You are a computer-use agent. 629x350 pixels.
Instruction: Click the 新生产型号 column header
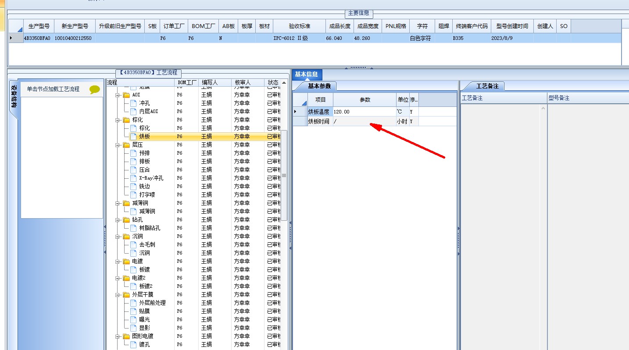75,26
